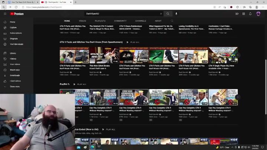Open the #164 run thumbnail
This screenshot has width=267, height=150.
(x=223, y=142)
